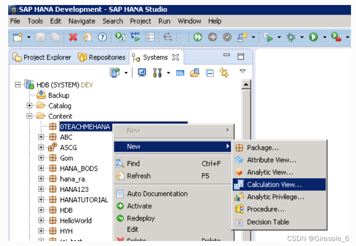Image resolution: width=356 pixels, height=246 pixels.
Task: Open the Project menu
Action: 140,21
